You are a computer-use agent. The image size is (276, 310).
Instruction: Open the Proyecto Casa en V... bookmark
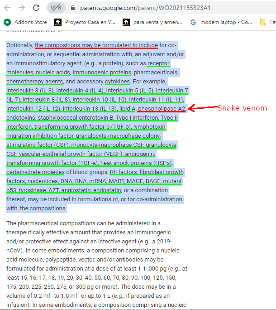pos(85,22)
